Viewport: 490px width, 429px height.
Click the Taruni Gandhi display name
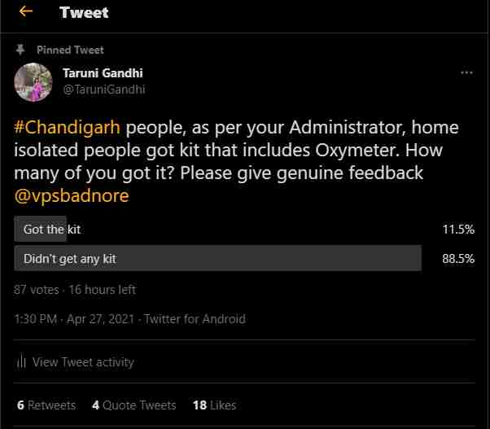tap(103, 73)
